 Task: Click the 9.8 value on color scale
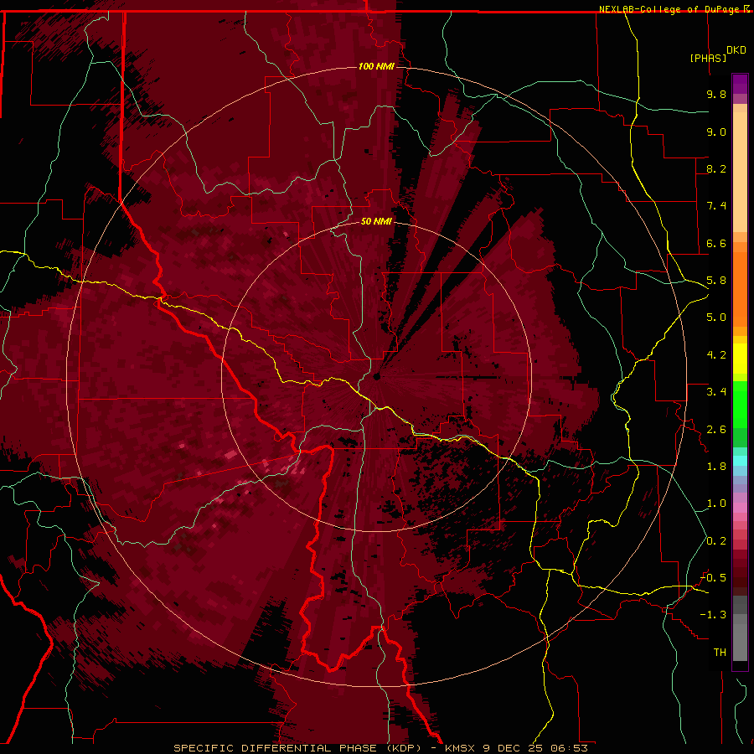point(716,94)
